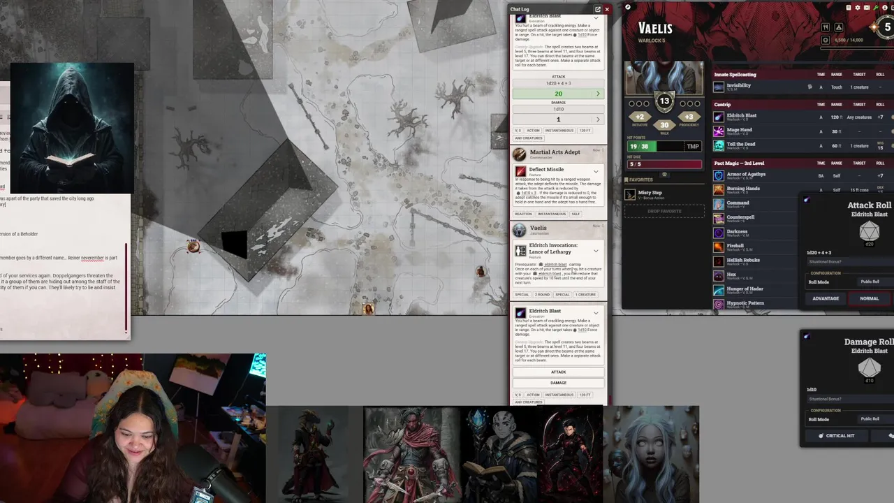Click the Hypnotic Pattern spell icon
The height and width of the screenshot is (503, 894).
pyautogui.click(x=719, y=304)
